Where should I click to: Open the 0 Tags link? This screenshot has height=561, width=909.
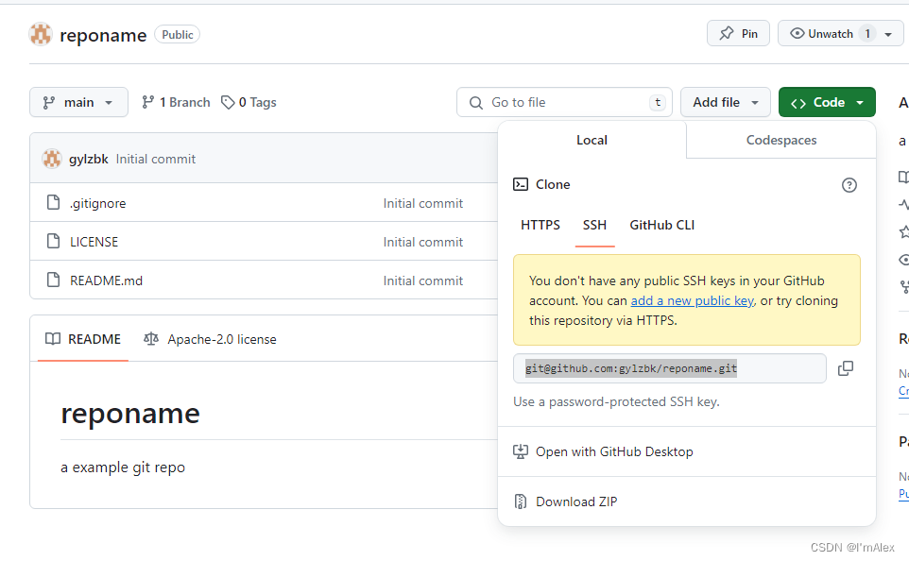tap(249, 103)
